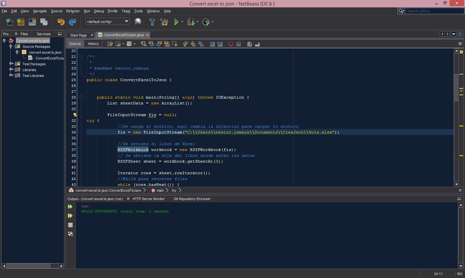The height and width of the screenshot is (278, 465).
Task: Undo the last edit
Action: pyautogui.click(x=61, y=22)
